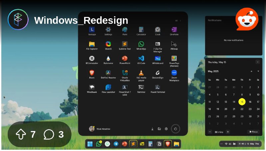Open the volume tray icon
Viewport: 266px width, 151px height.
tap(230, 144)
